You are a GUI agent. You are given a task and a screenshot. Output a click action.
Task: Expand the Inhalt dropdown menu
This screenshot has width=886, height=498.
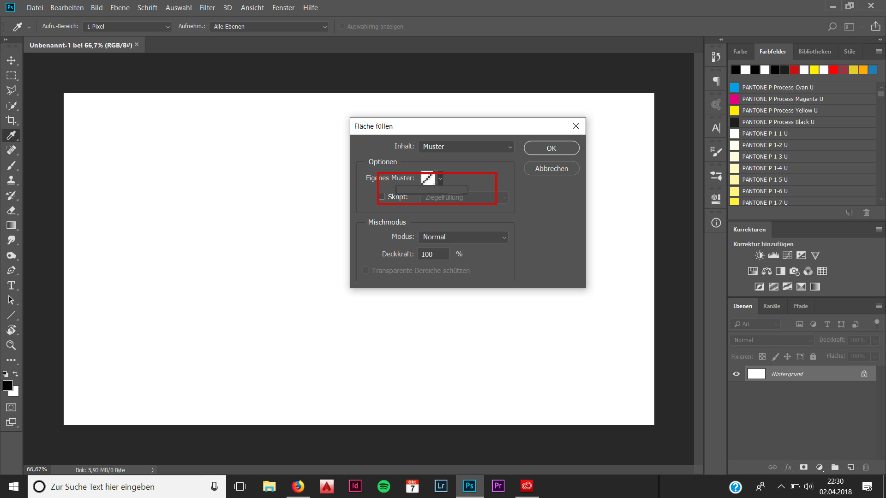click(466, 146)
